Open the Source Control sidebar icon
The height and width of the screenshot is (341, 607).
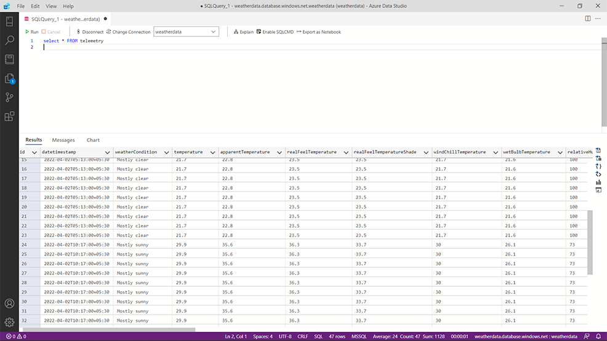click(x=9, y=97)
